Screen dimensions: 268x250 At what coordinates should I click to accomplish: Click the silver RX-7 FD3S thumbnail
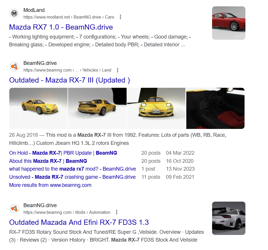click(x=229, y=218)
